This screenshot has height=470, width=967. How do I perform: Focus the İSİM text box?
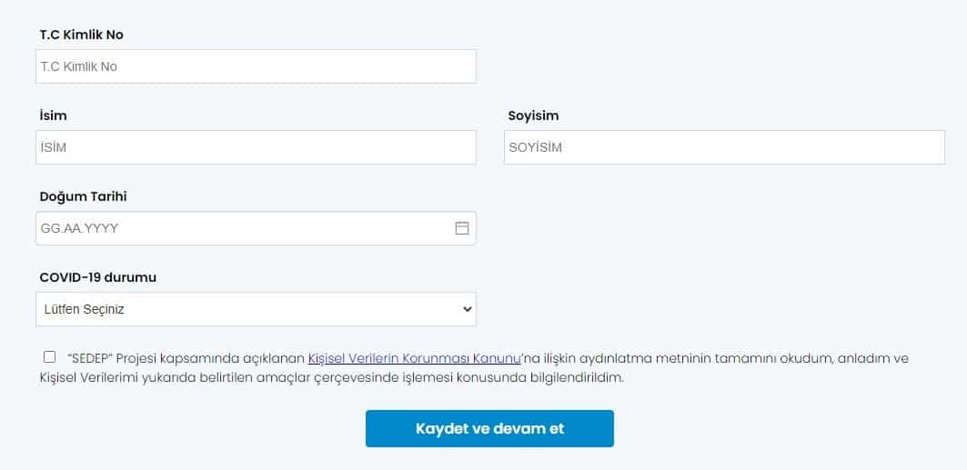[x=256, y=147]
